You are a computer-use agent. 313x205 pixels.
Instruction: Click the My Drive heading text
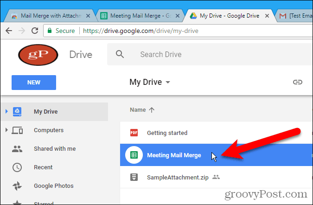click(146, 82)
